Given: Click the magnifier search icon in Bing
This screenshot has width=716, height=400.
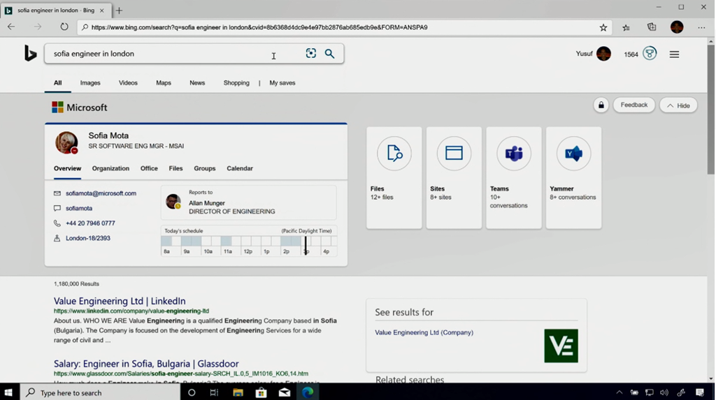Looking at the screenshot, I should [329, 54].
